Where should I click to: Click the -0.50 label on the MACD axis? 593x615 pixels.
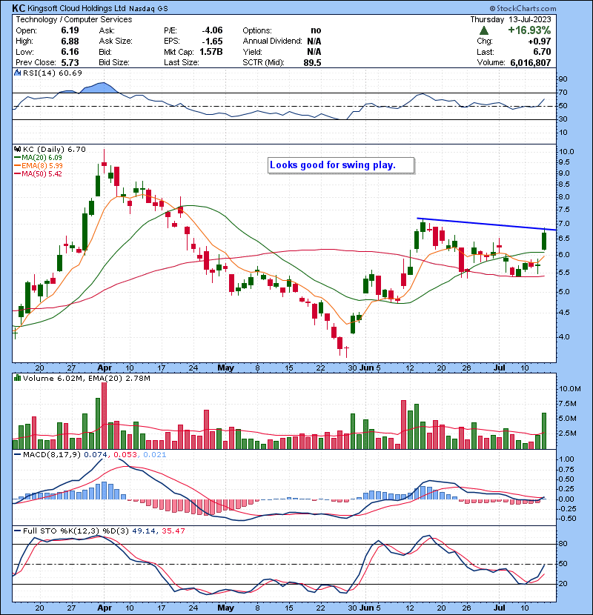pyautogui.click(x=567, y=519)
